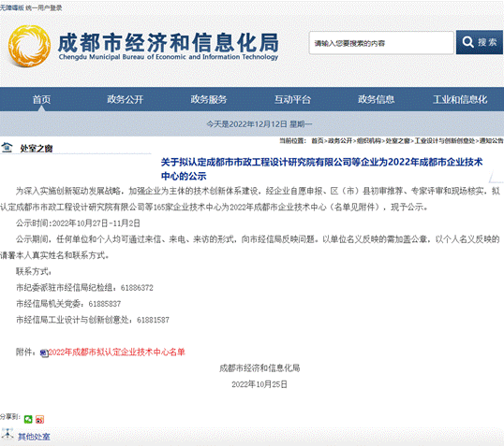Click 组织机构 in the breadcrumb path
504x446 pixels.
click(x=369, y=140)
